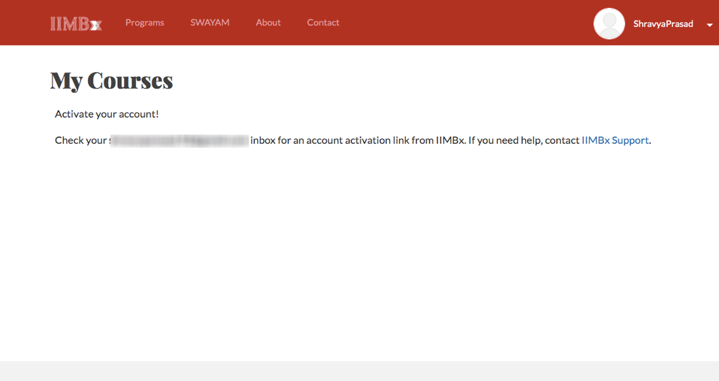Navigate to the Contact page
This screenshot has height=381, width=719.
pyautogui.click(x=323, y=22)
